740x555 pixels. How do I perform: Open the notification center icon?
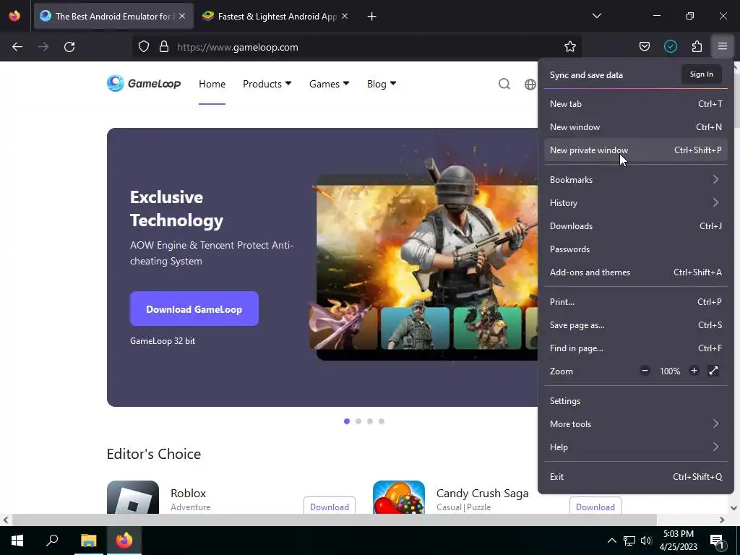point(718,541)
